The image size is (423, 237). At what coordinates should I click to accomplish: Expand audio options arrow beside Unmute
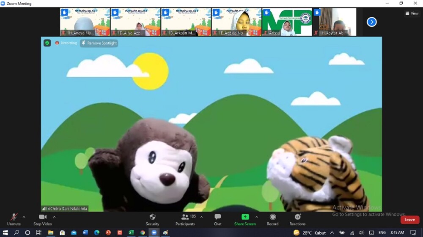[x=24, y=217]
